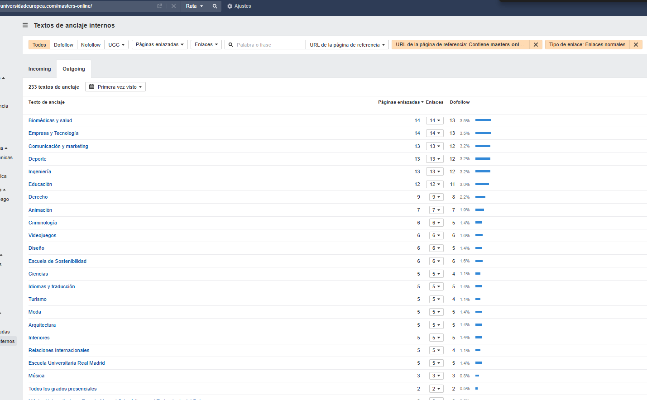Click the Escuela de Sostenibilidad anchor
The image size is (647, 400).
(58, 261)
